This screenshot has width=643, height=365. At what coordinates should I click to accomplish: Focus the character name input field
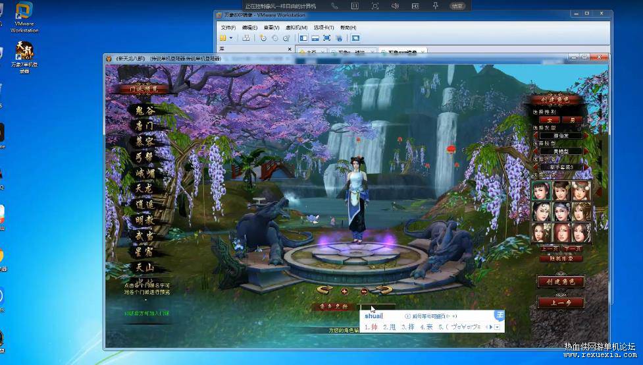tap(376, 307)
